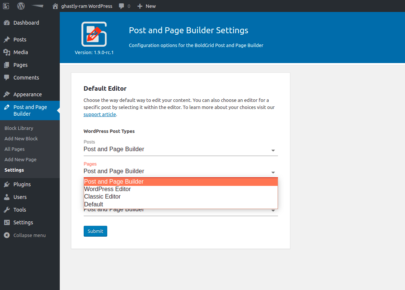Image resolution: width=405 pixels, height=290 pixels.
Task: Click the Dashboard gauge icon
Action: tap(7, 23)
